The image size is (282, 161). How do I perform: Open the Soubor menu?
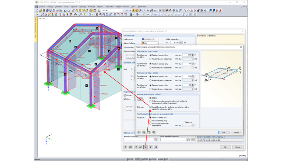[42, 7]
